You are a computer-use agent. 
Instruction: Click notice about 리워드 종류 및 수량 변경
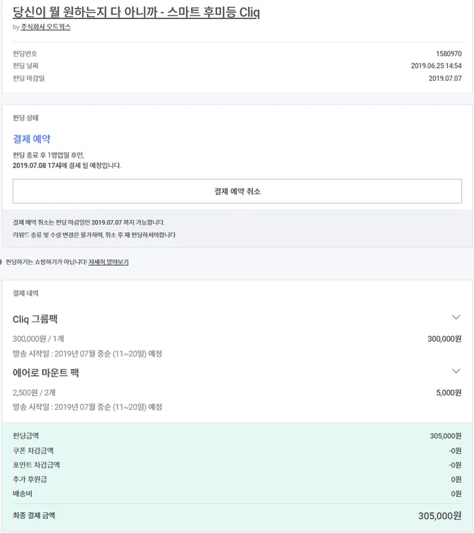click(x=94, y=235)
